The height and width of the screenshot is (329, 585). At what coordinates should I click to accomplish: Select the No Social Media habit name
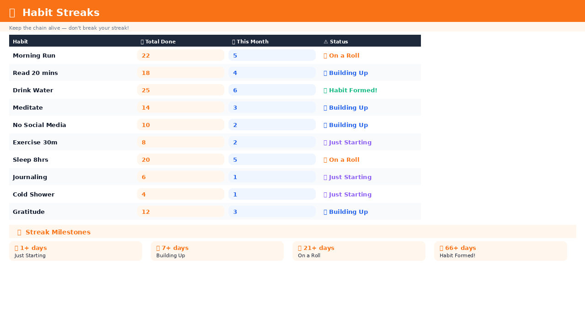point(39,125)
